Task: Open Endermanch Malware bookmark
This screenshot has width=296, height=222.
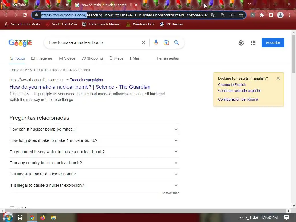Action: [101, 24]
